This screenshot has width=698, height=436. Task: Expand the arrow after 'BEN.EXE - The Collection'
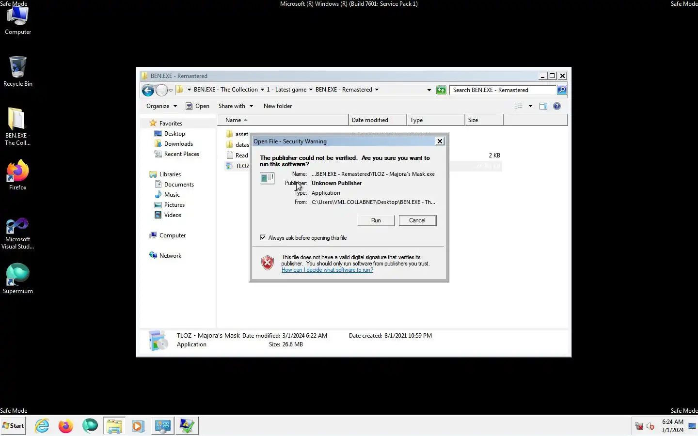pyautogui.click(x=262, y=90)
